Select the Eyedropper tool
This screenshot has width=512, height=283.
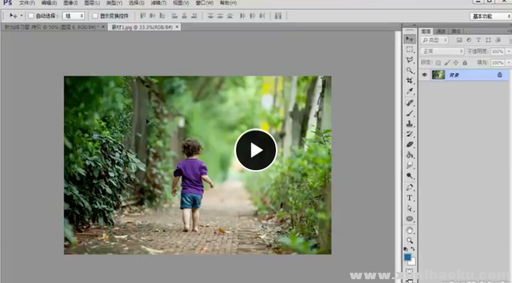point(410,92)
